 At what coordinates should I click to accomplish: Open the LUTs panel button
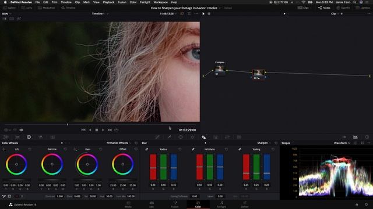coord(27,8)
